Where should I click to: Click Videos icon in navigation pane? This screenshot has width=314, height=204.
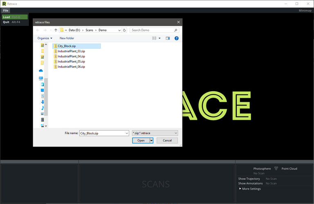point(42,120)
